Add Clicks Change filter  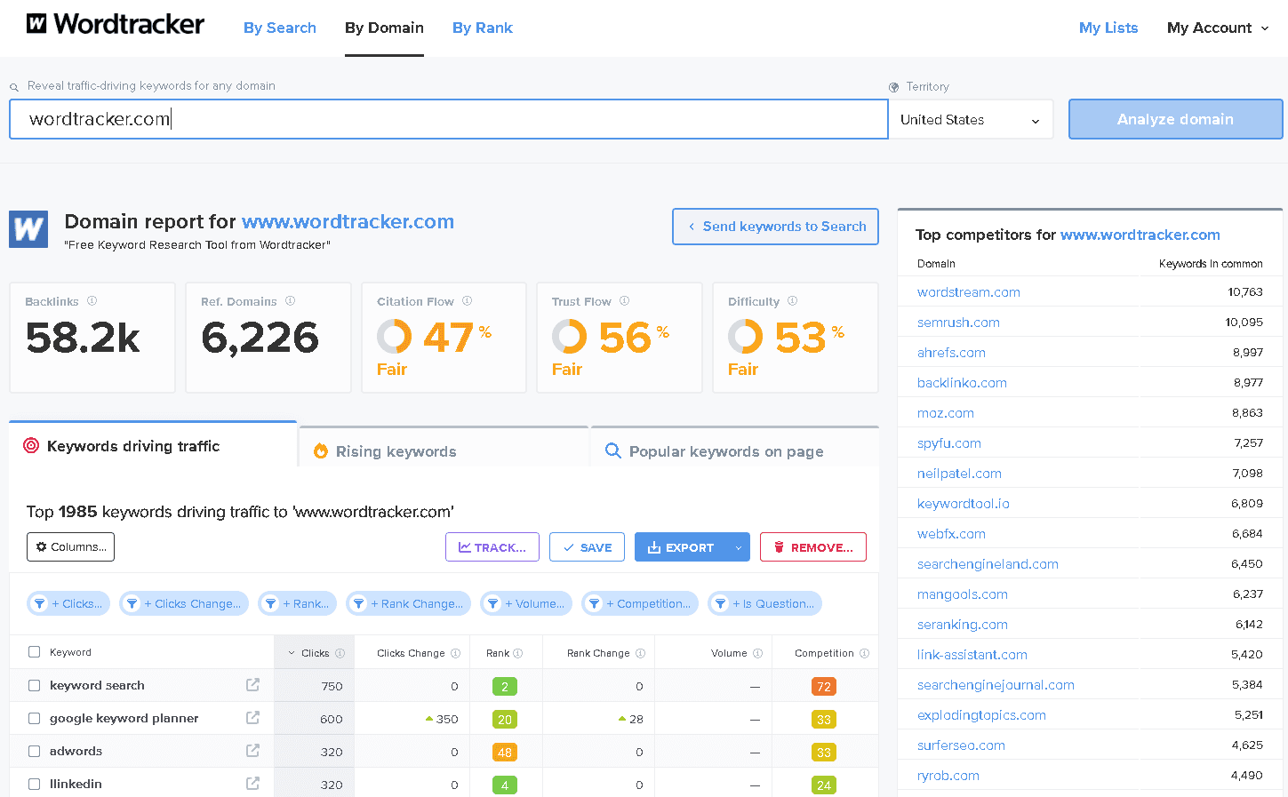184,604
